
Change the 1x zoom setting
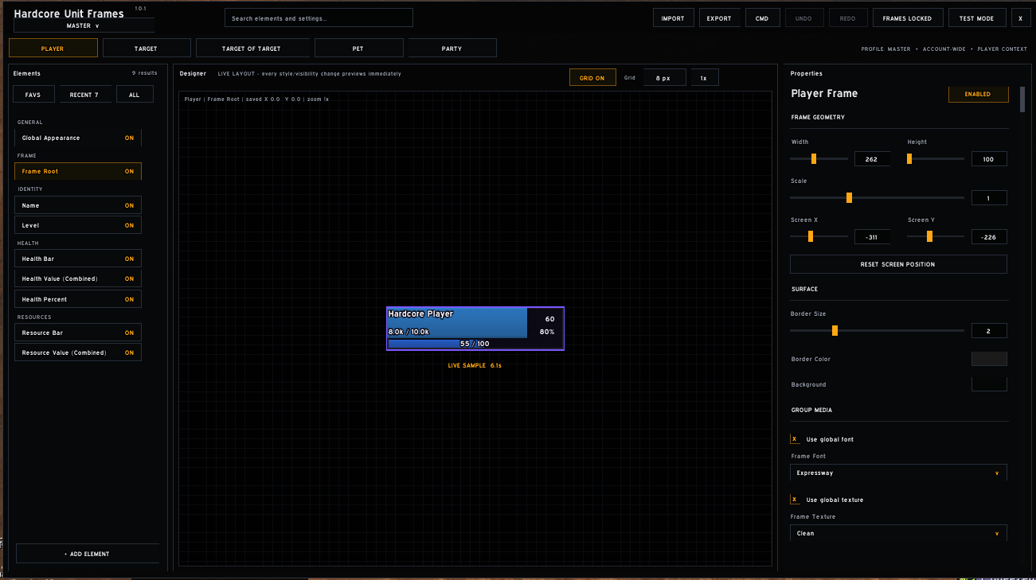point(704,78)
